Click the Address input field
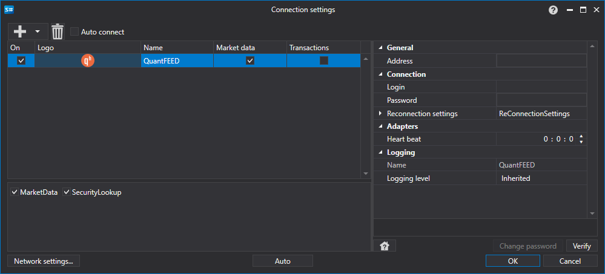This screenshot has width=605, height=274. tap(541, 61)
